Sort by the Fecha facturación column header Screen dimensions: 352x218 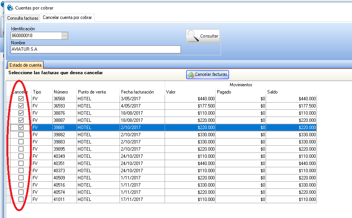[x=137, y=92]
